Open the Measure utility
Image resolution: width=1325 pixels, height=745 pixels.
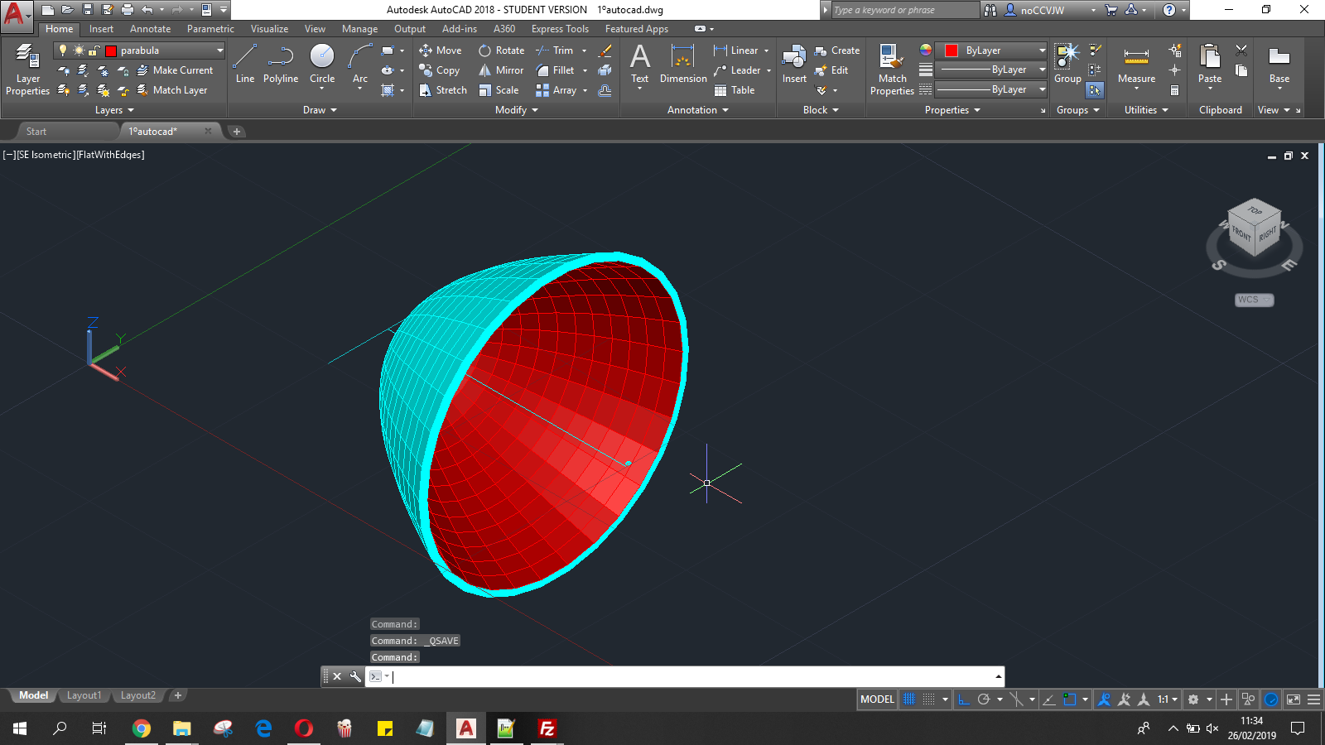point(1136,64)
